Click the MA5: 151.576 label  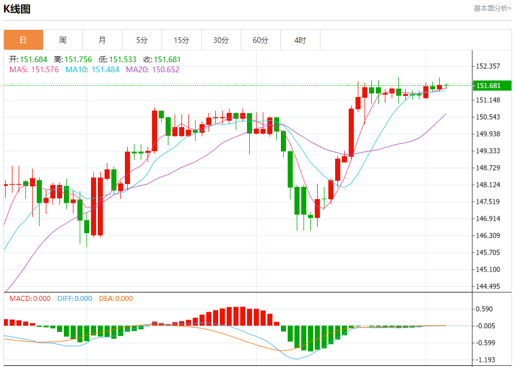point(34,69)
